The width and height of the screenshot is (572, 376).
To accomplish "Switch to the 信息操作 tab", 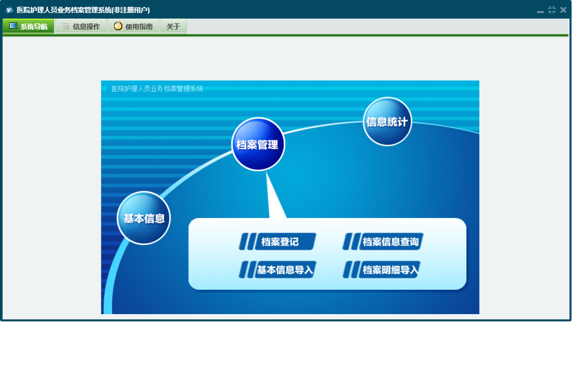I will pos(81,26).
